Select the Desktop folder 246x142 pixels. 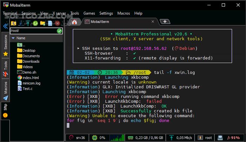coord(26,51)
